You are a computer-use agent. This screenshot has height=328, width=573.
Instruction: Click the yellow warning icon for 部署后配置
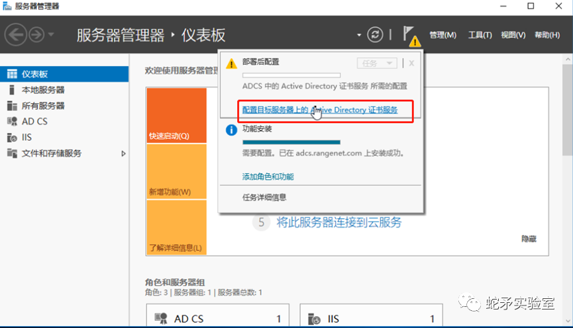pyautogui.click(x=231, y=63)
